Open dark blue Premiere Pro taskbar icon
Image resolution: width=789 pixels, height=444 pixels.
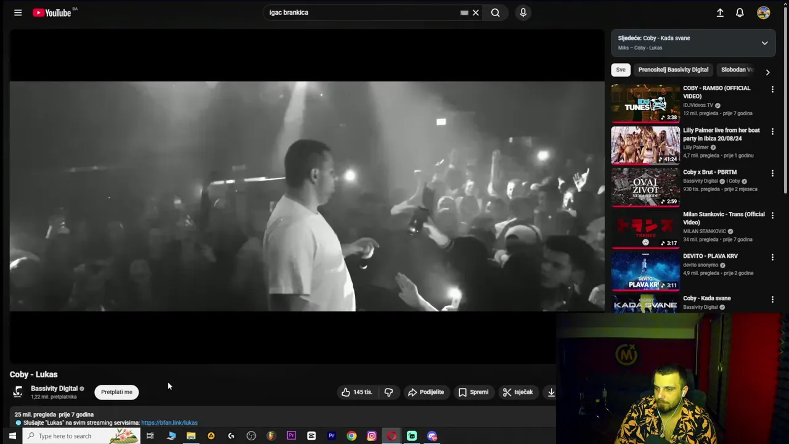(x=332, y=436)
